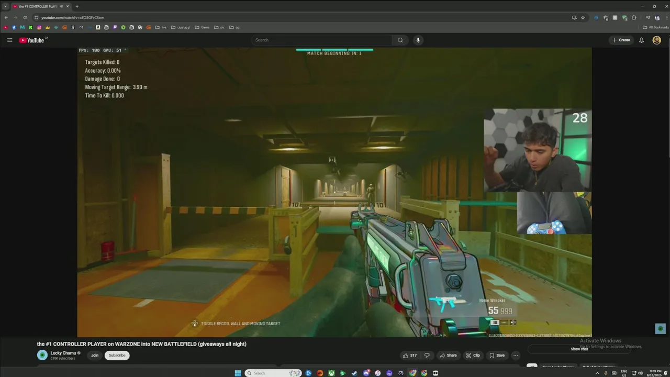Show hidden system tray icons
The width and height of the screenshot is (670, 377).
597,373
